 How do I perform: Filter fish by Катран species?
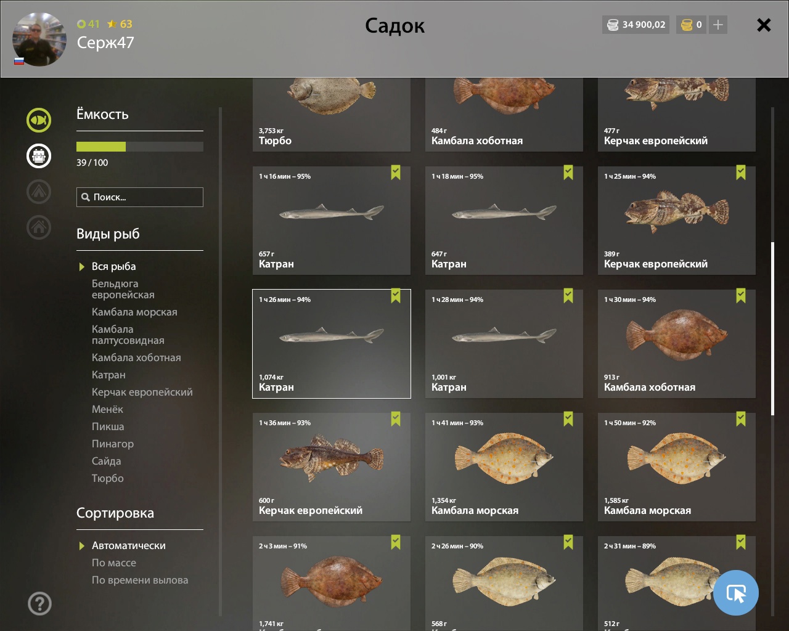(108, 375)
